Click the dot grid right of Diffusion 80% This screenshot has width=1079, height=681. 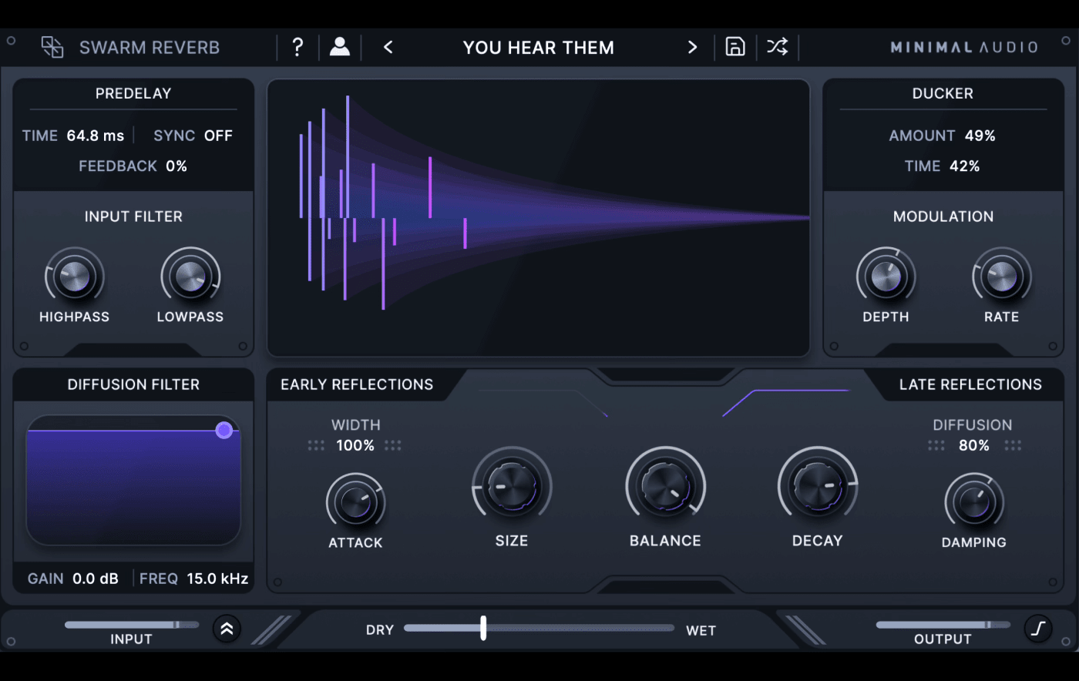(1013, 445)
